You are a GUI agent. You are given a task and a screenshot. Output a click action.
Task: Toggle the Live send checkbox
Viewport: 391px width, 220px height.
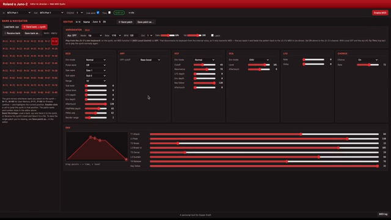pyautogui.click(x=98, y=12)
